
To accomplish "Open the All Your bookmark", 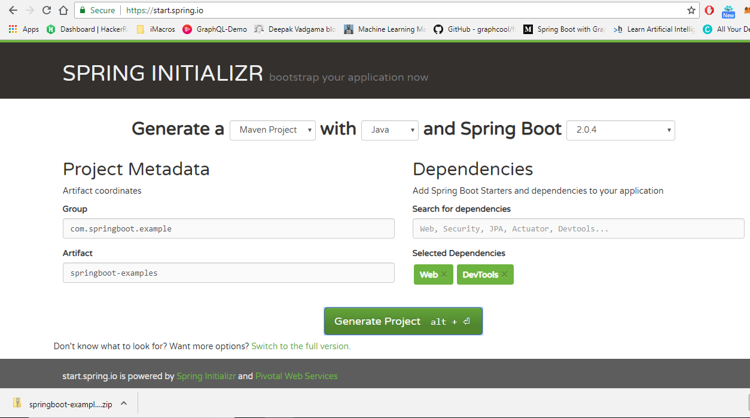I will click(x=726, y=29).
